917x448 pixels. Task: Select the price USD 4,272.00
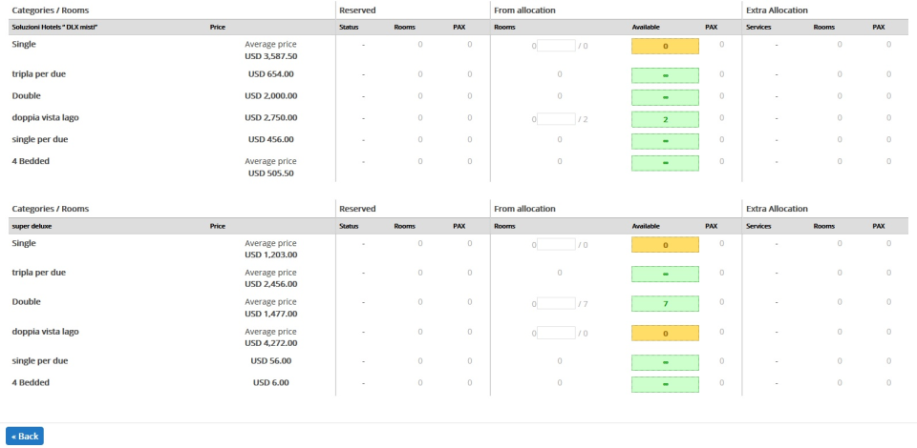pos(270,343)
